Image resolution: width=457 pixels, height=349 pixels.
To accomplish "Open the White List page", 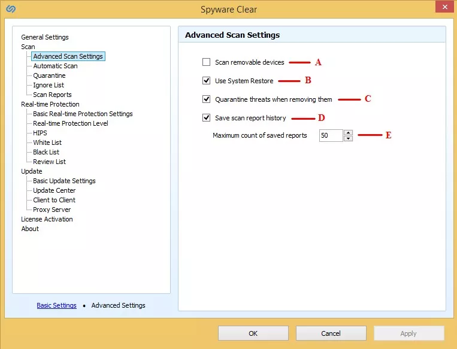I will [47, 142].
